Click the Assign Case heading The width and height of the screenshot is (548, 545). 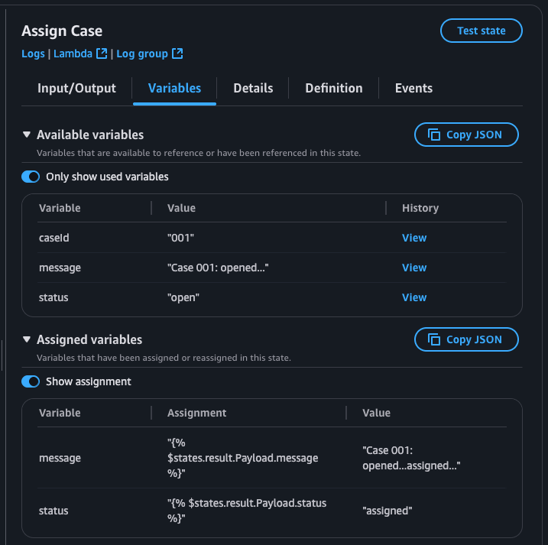(62, 31)
